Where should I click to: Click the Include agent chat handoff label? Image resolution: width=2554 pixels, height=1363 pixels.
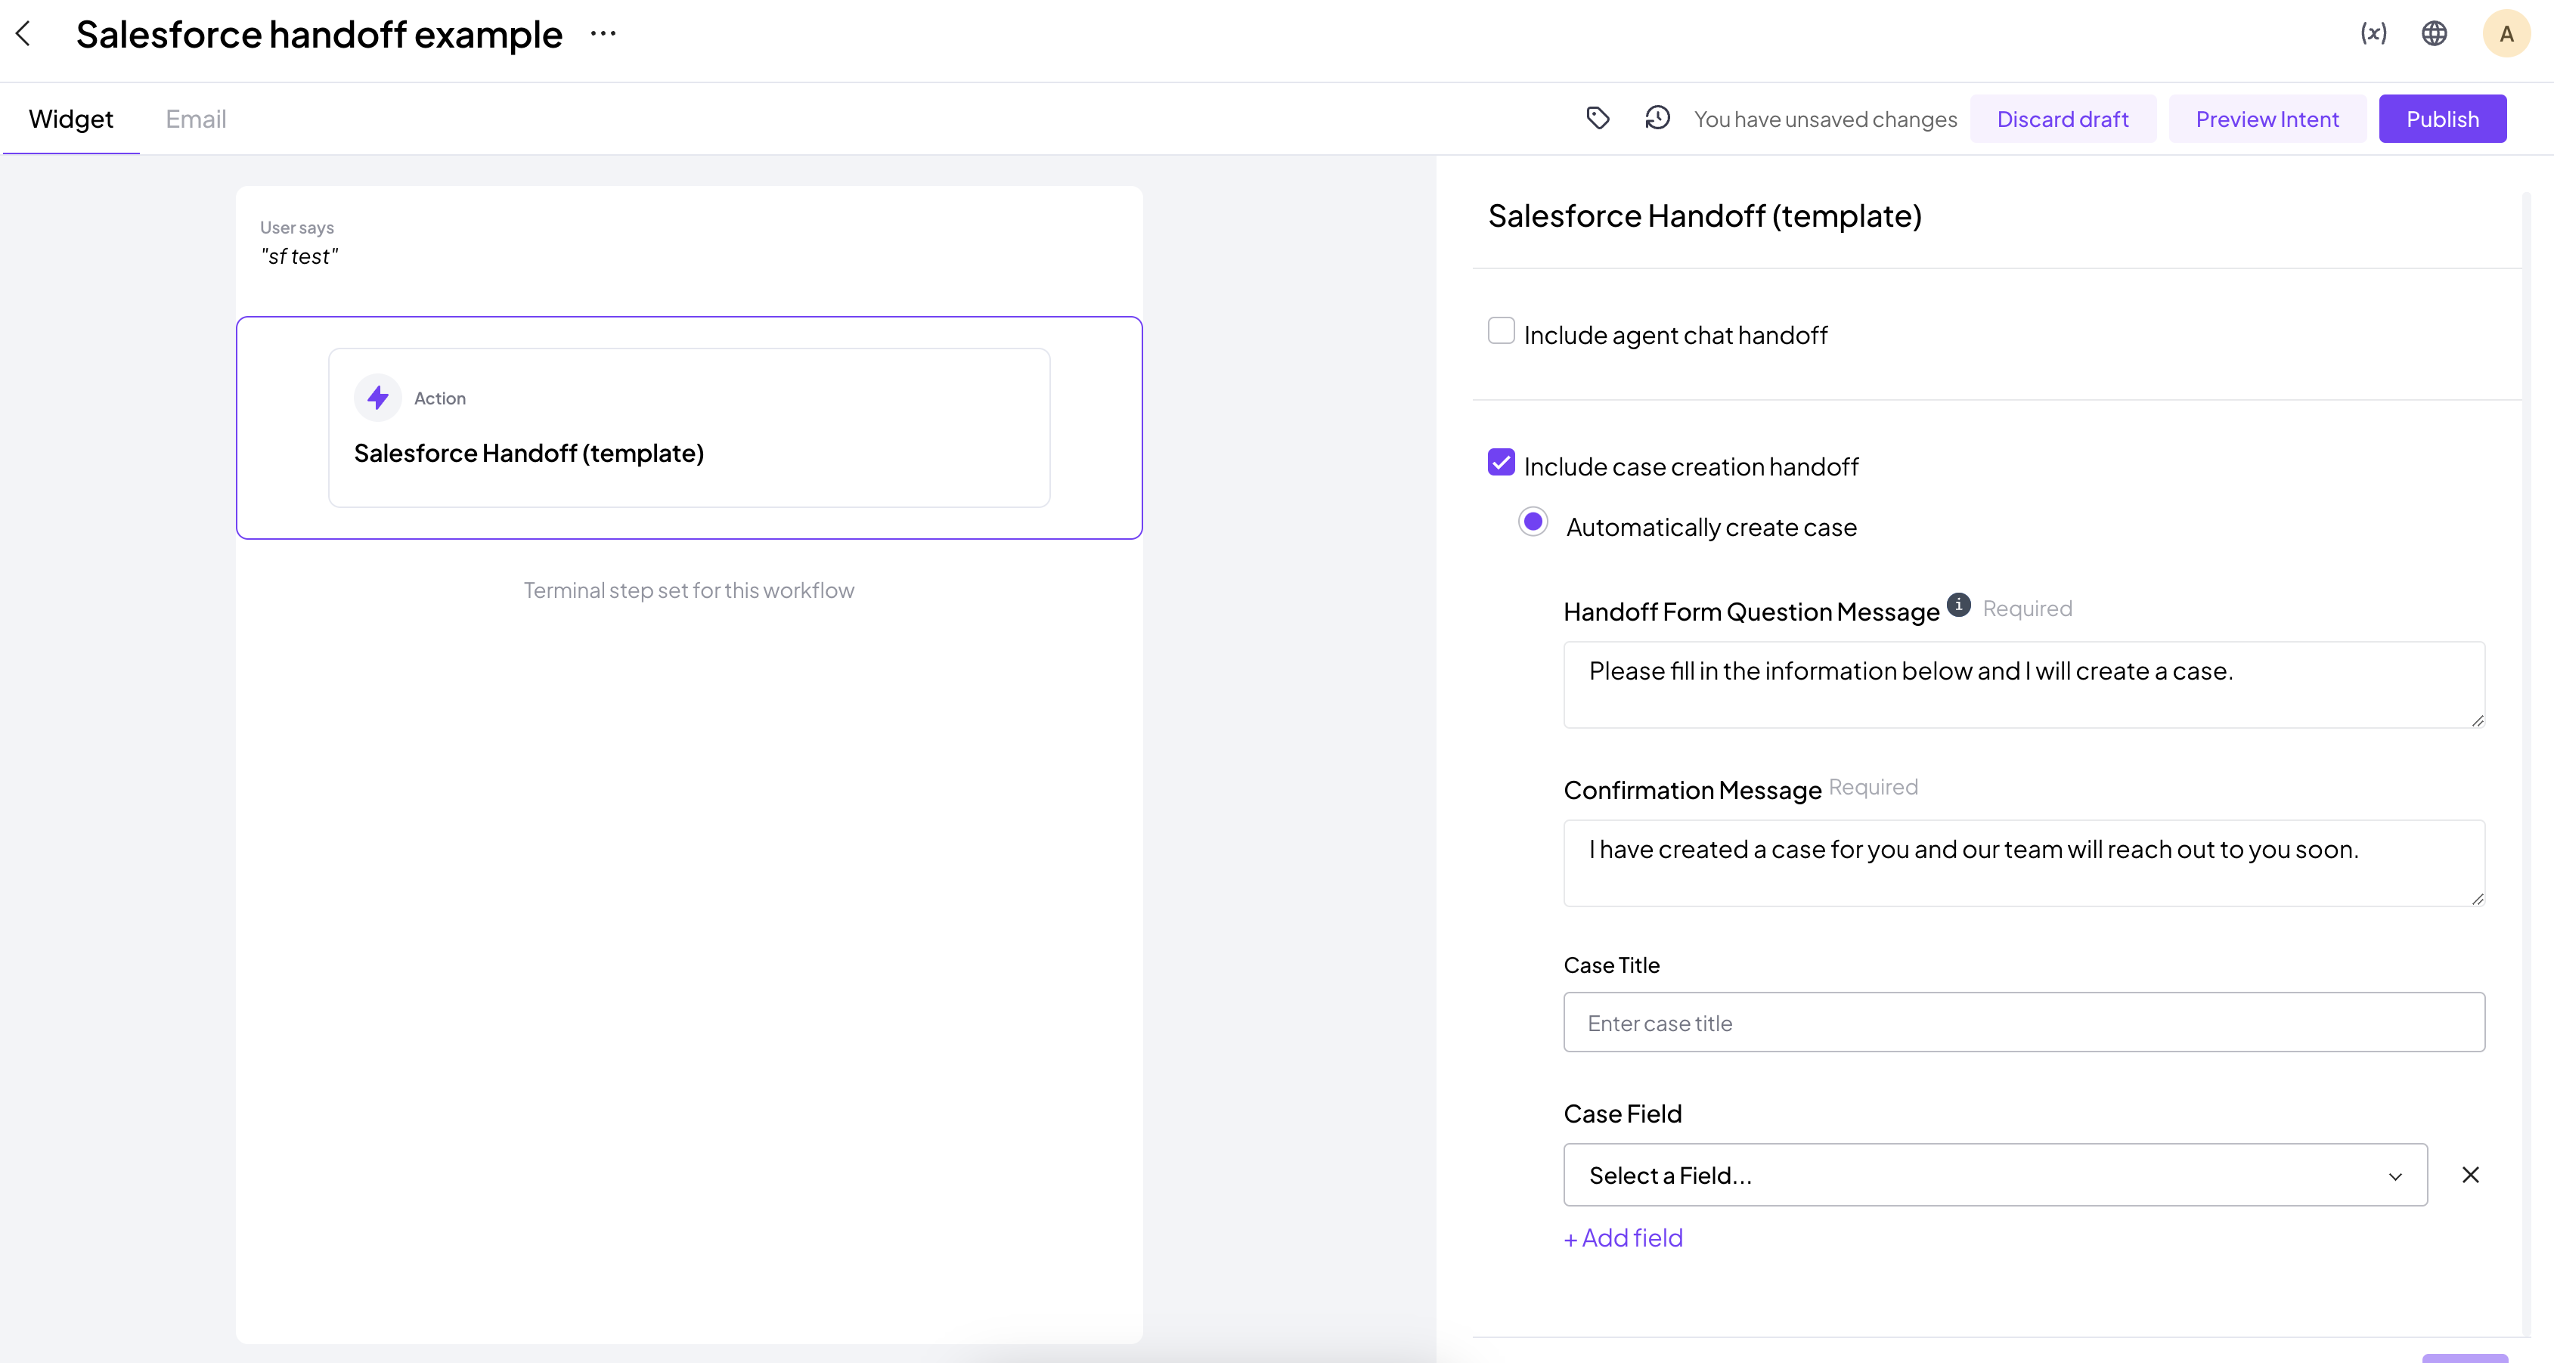pos(1675,335)
